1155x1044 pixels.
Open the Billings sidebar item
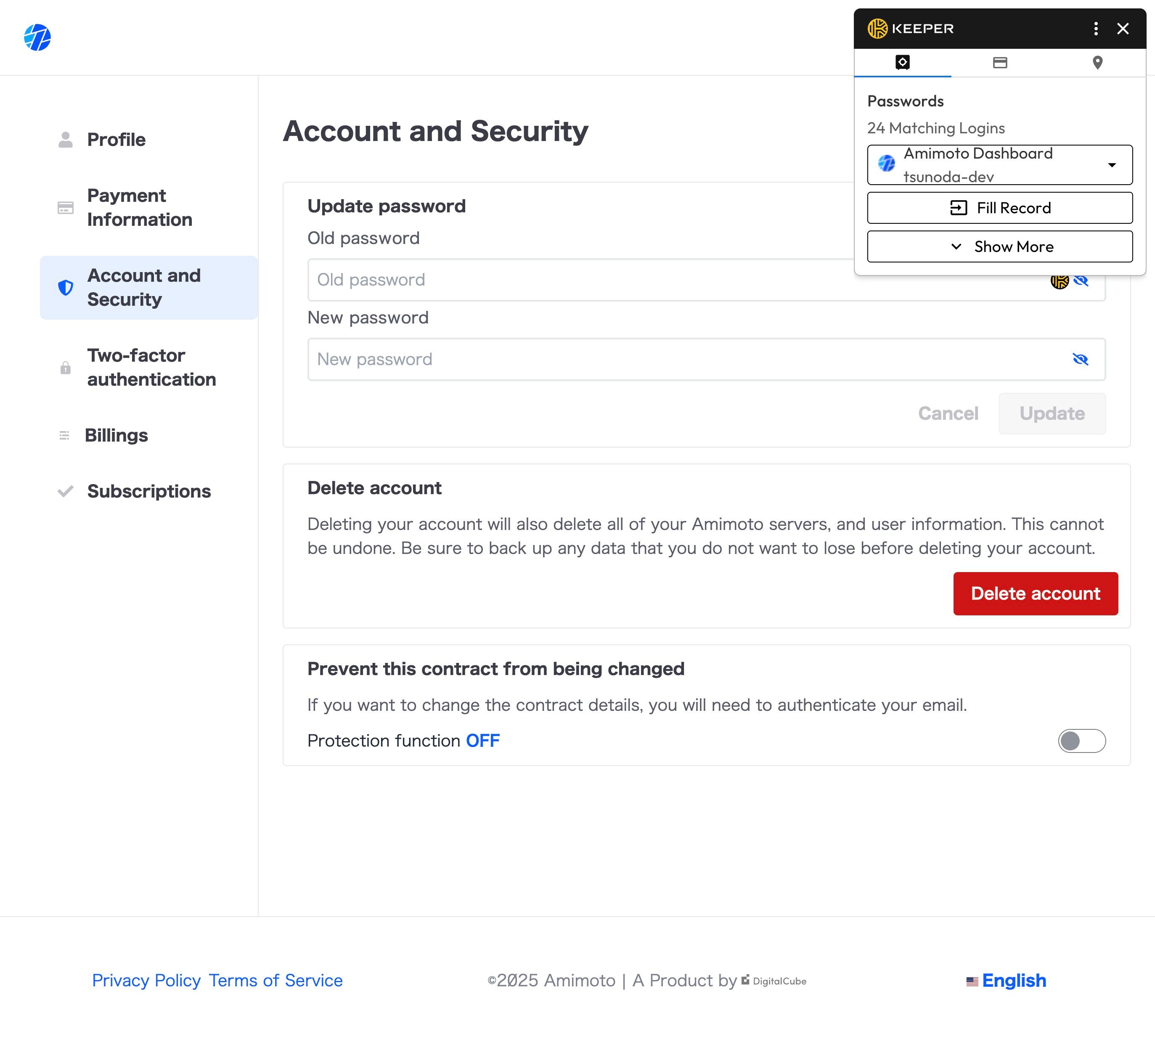click(x=116, y=435)
